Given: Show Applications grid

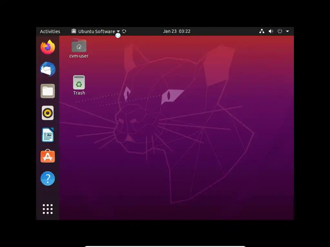Looking at the screenshot, I should (x=48, y=209).
